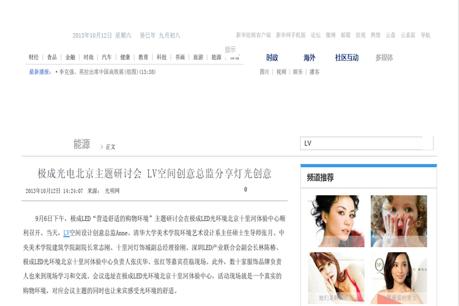Image resolution: width=459 pixels, height=306 pixels.
Task: Select the 社区互动 tab
Action: [x=346, y=58]
